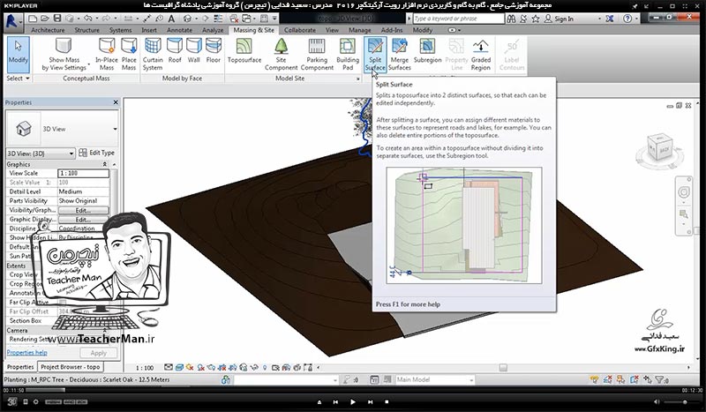Select the Wall by Face tool
Image resolution: width=706 pixels, height=412 pixels.
tap(193, 50)
